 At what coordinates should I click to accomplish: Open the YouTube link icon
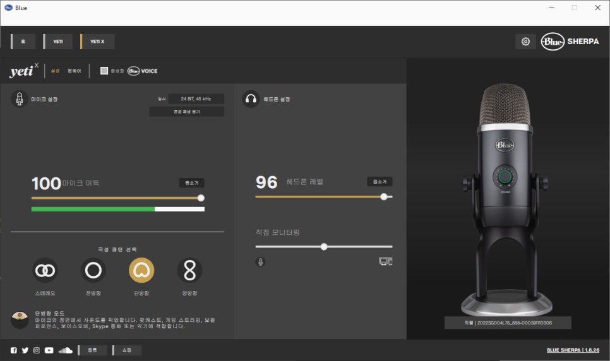(x=49, y=350)
